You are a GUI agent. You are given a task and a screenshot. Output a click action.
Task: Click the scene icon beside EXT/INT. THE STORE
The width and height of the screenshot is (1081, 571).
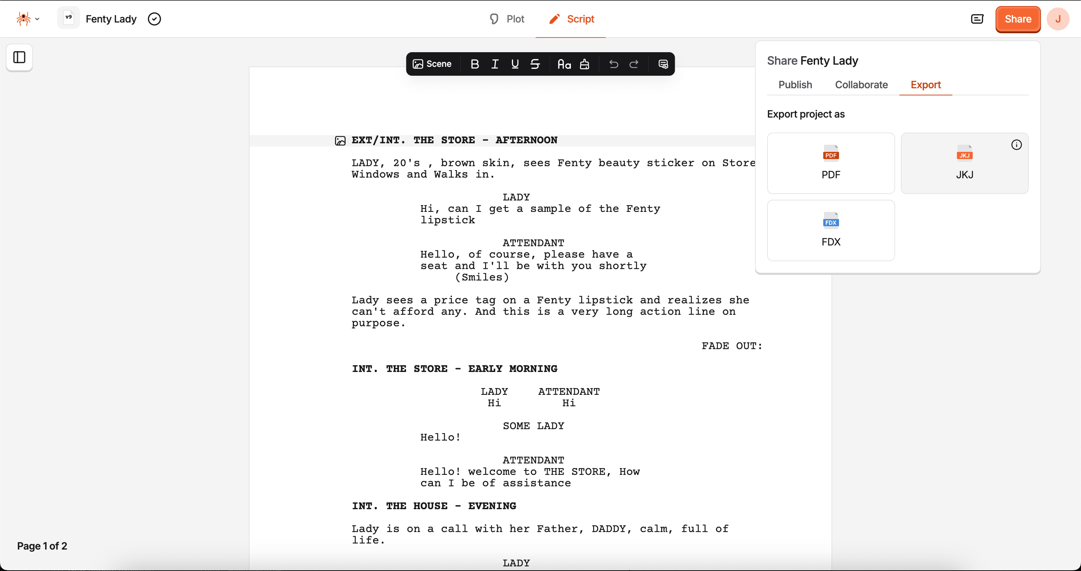point(340,140)
